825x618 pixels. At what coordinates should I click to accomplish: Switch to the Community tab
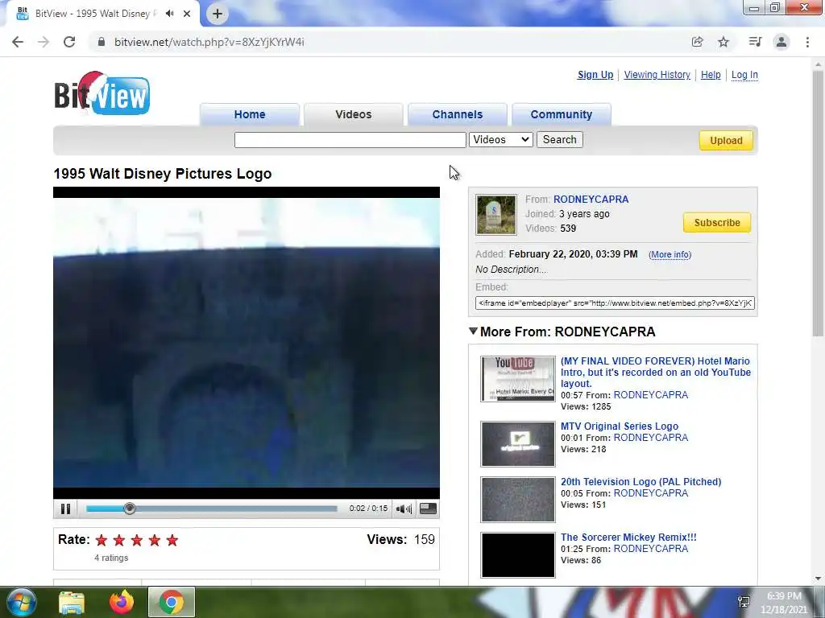tap(562, 114)
